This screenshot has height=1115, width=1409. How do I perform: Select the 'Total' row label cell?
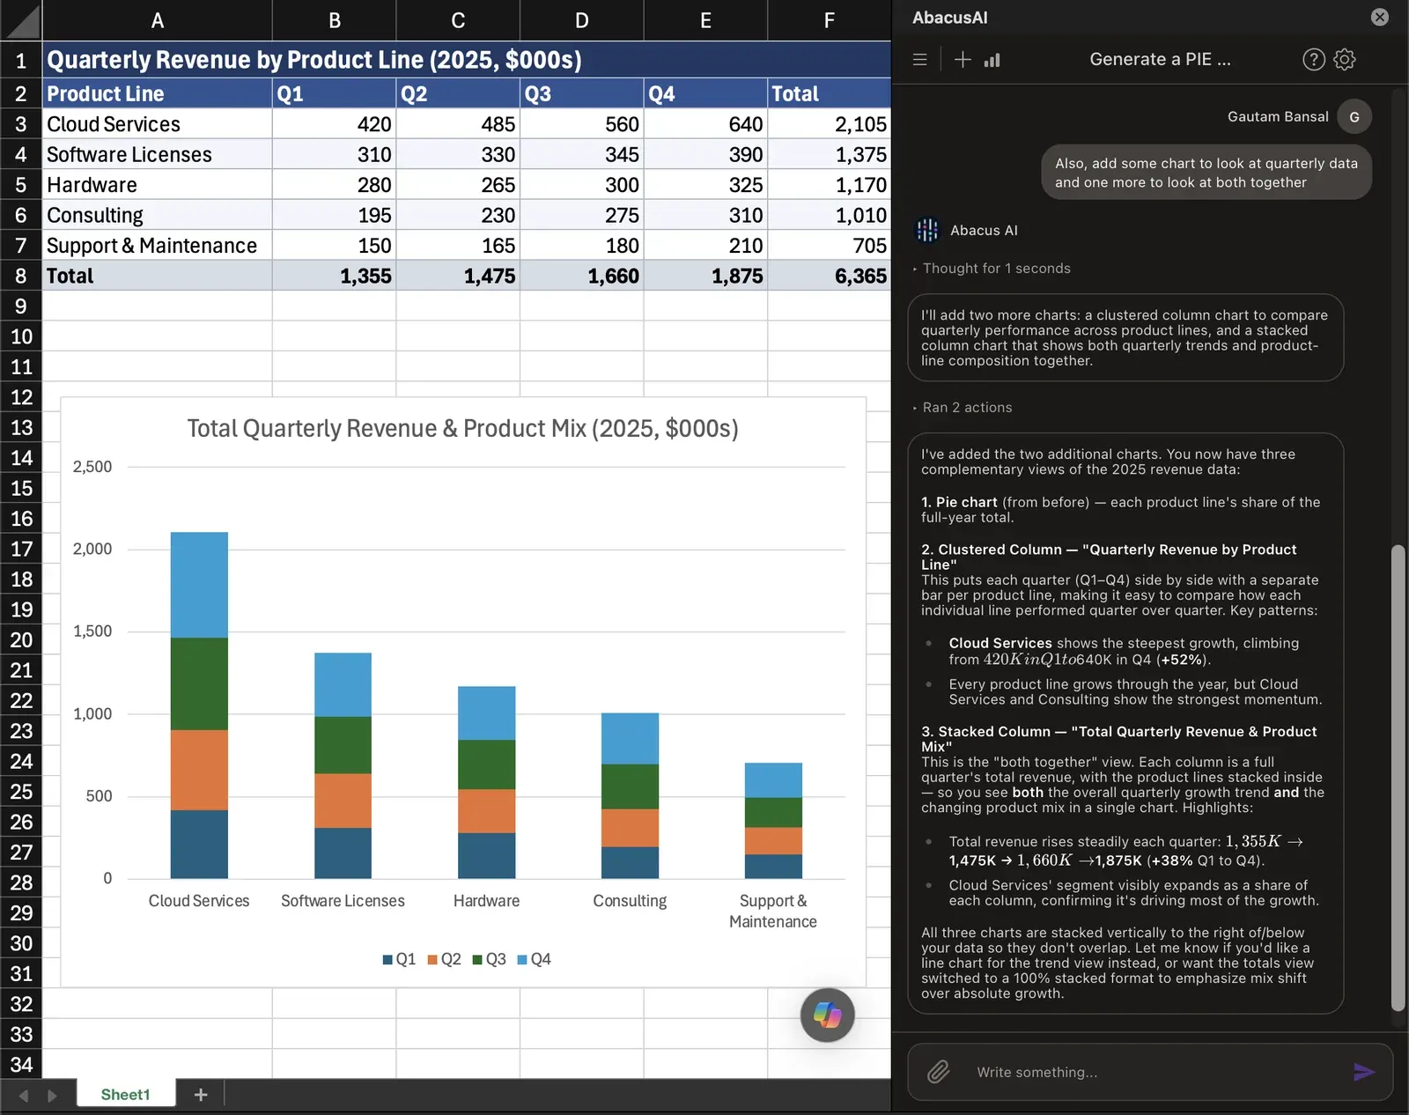pyautogui.click(x=157, y=276)
